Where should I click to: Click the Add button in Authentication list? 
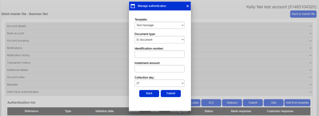click(274, 103)
